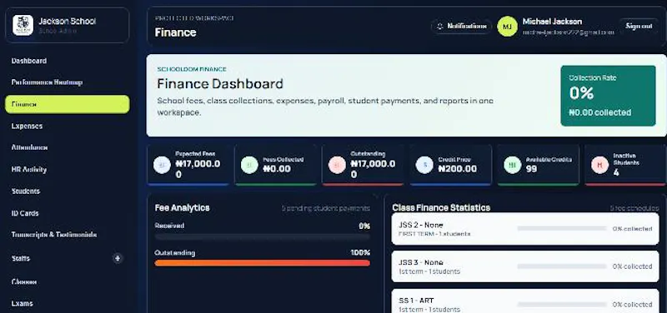
Task: Click the Collection Rate 0% card
Action: click(608, 96)
